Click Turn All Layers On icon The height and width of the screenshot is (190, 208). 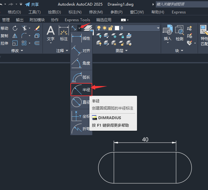tap(99, 43)
